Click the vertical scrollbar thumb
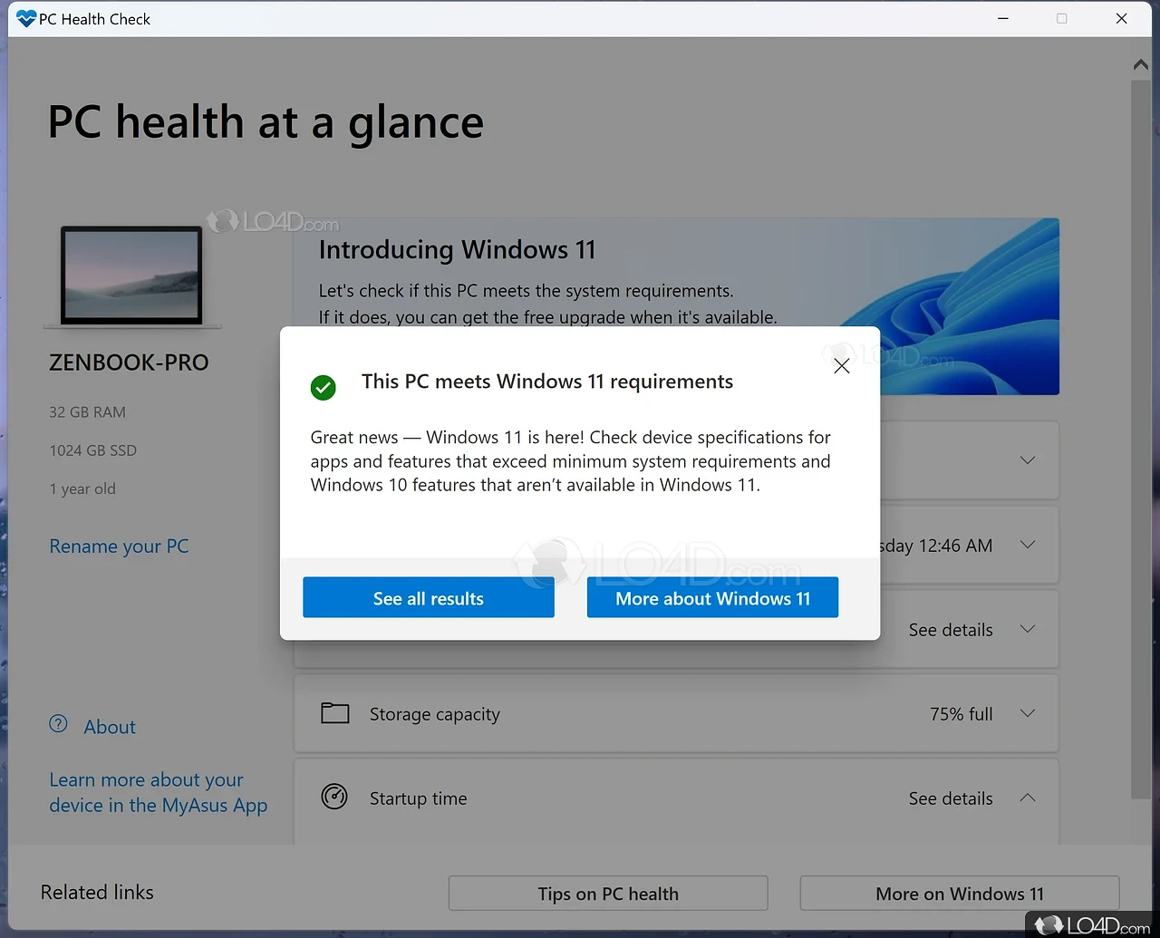1160x938 pixels. click(x=1141, y=440)
